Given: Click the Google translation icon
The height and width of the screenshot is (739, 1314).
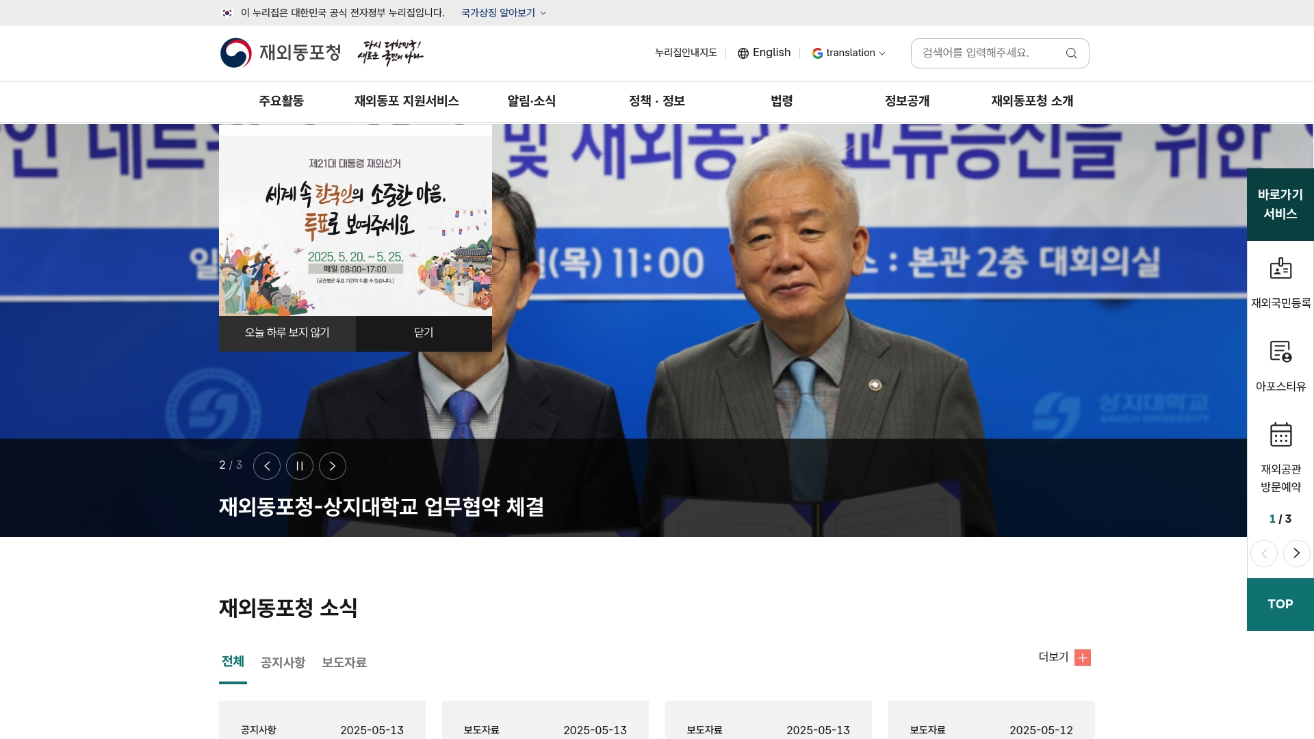Looking at the screenshot, I should pyautogui.click(x=817, y=53).
